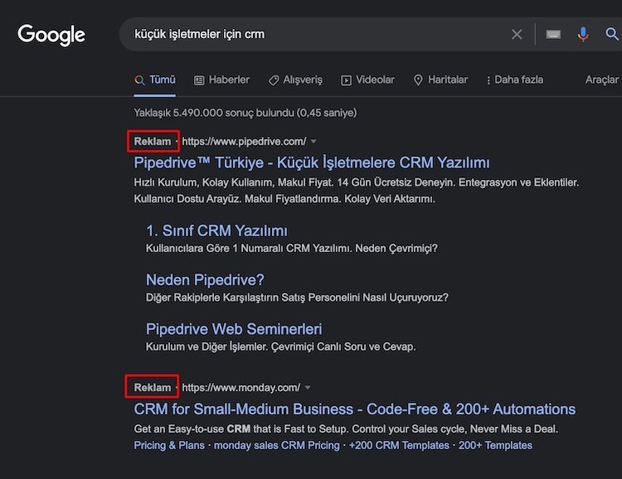The height and width of the screenshot is (479, 622).
Task: Open the 1. Sınıf CRM Yazılımı sitelink
Action: 216,230
